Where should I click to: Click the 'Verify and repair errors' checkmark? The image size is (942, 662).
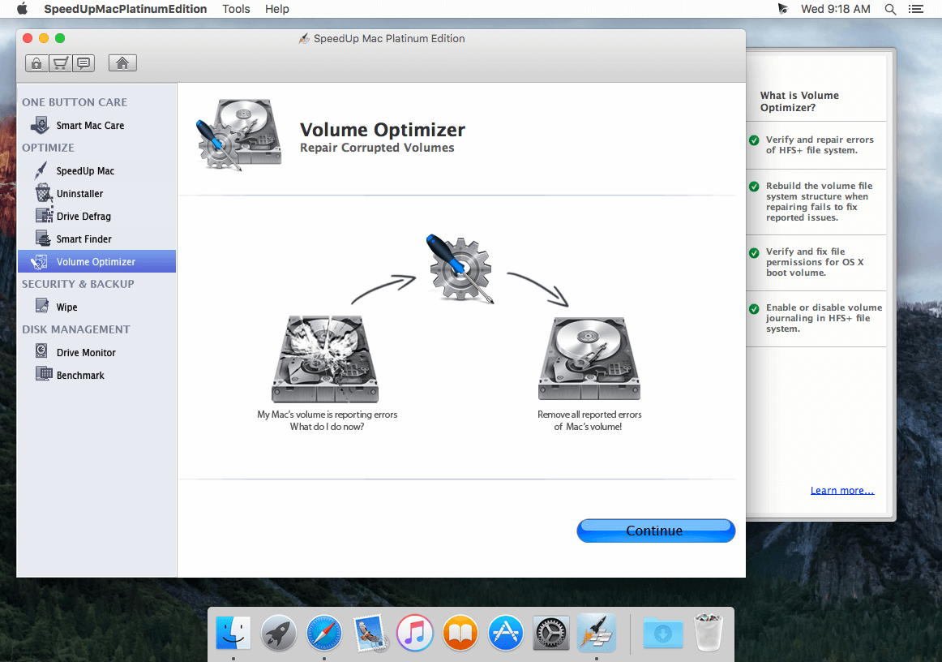click(754, 140)
